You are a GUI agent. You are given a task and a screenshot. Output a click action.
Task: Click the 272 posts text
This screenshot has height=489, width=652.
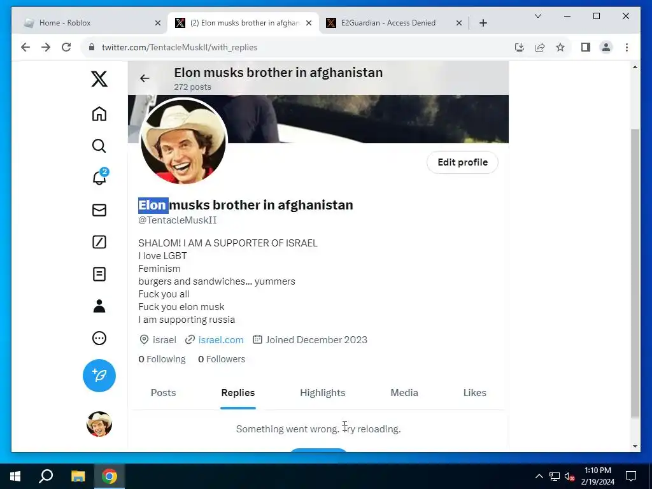point(192,87)
